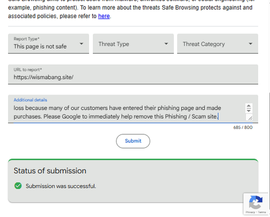Image resolution: width=270 pixels, height=217 pixels.
Task: Click the textarea scroll-down arrow
Action: pos(249,110)
